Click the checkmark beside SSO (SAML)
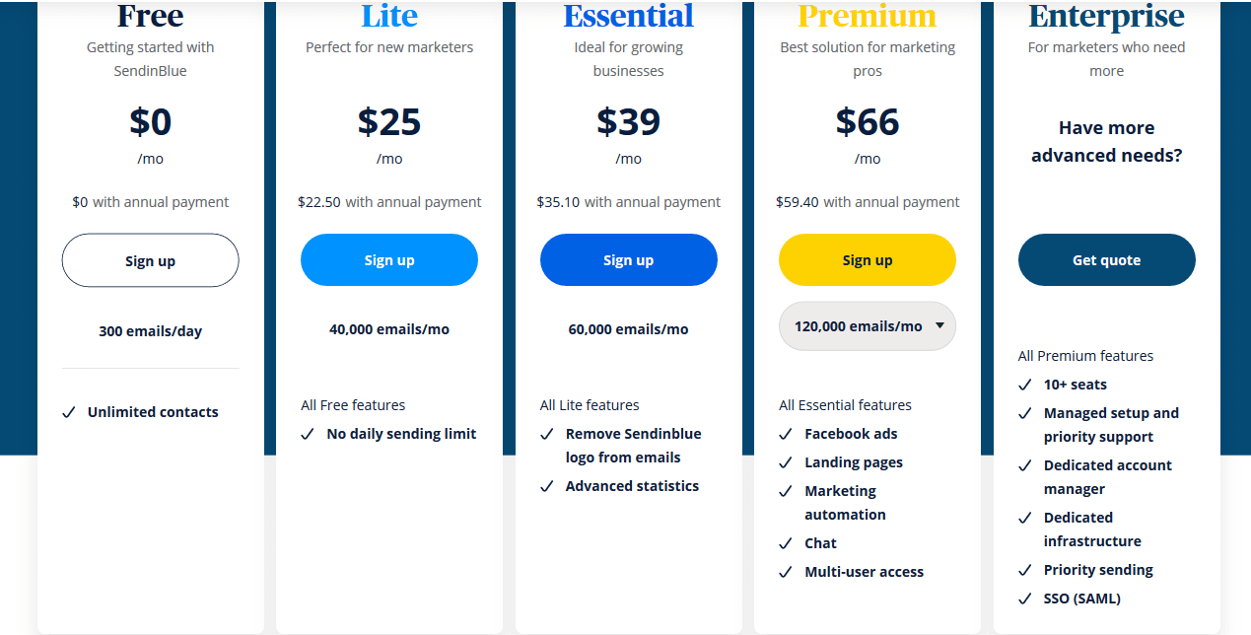1251x635 pixels. (1025, 600)
